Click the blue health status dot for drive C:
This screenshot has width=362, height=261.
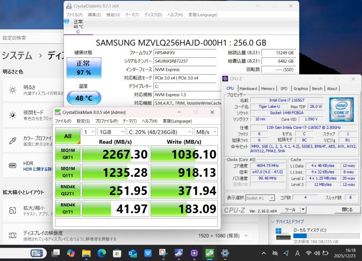(67, 21)
